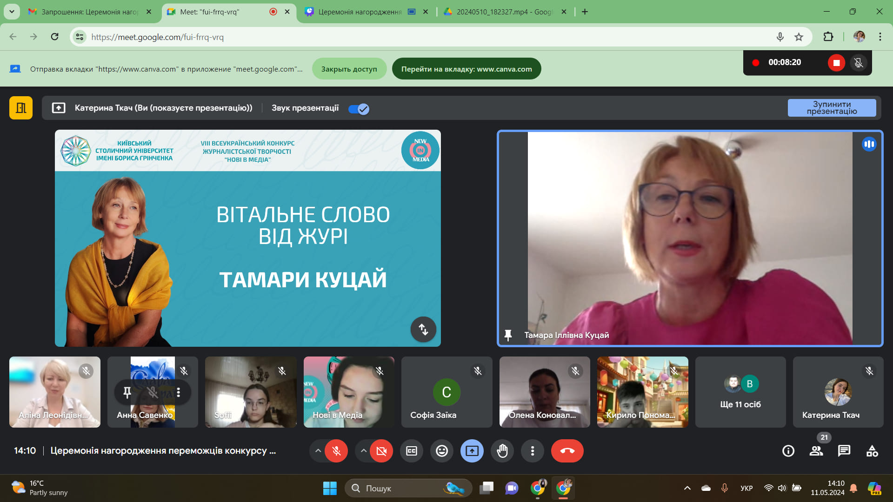Toggle the presentation audio switch
This screenshot has height=502, width=893.
pos(359,109)
